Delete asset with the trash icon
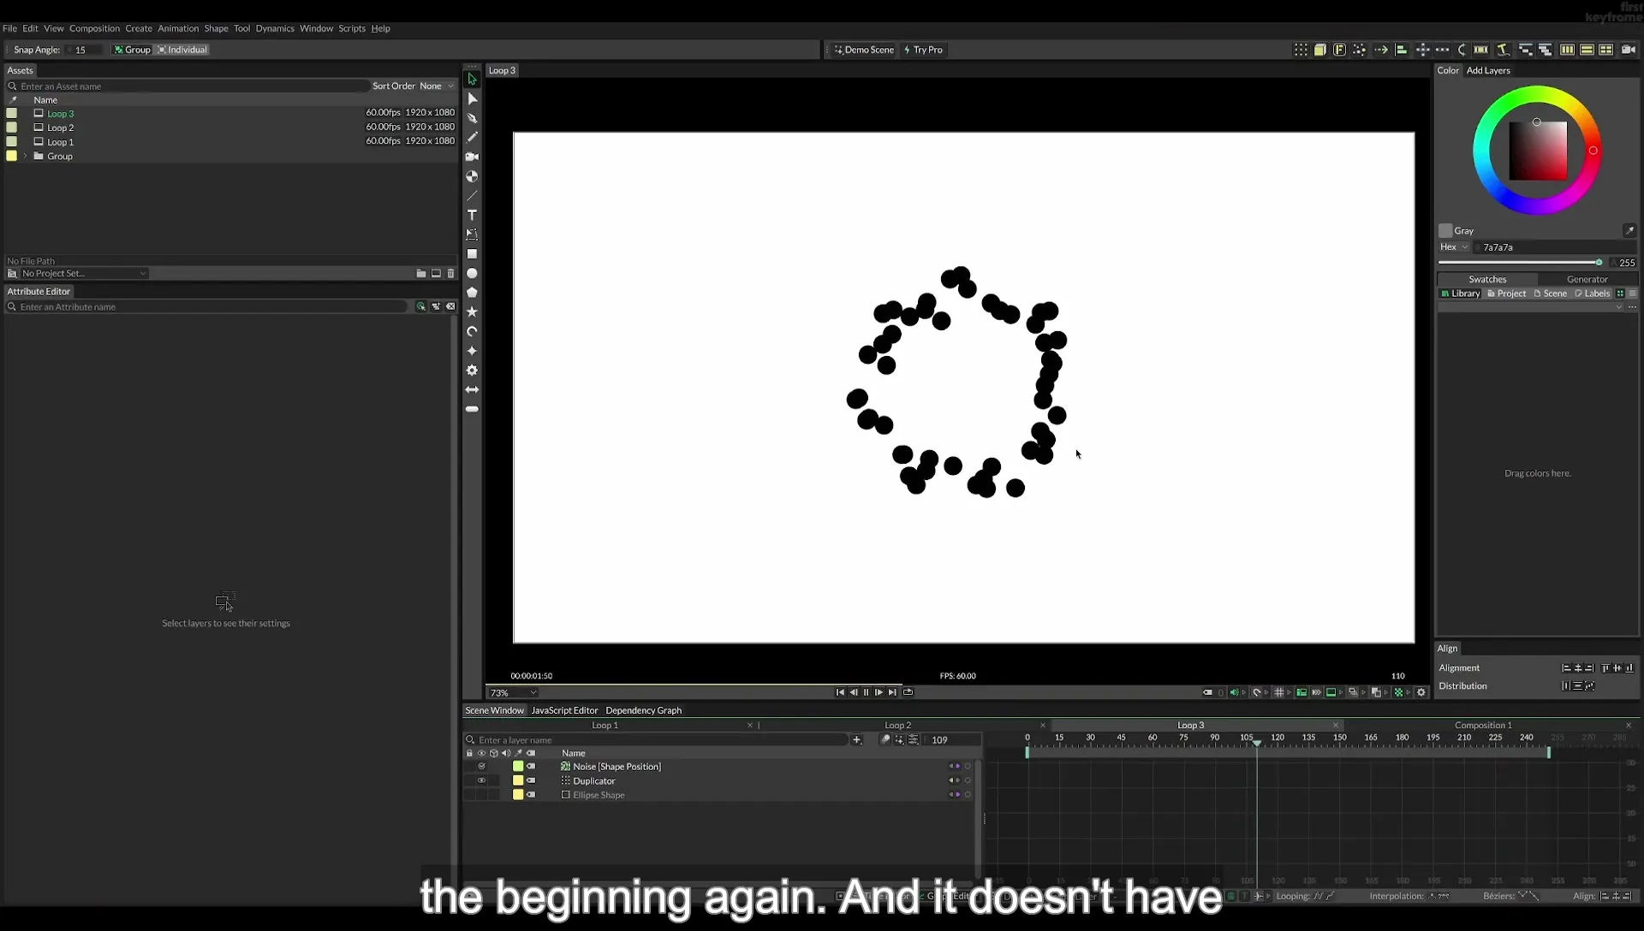The image size is (1644, 931). [451, 274]
